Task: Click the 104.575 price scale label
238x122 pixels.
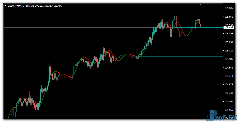Action: (x=229, y=85)
